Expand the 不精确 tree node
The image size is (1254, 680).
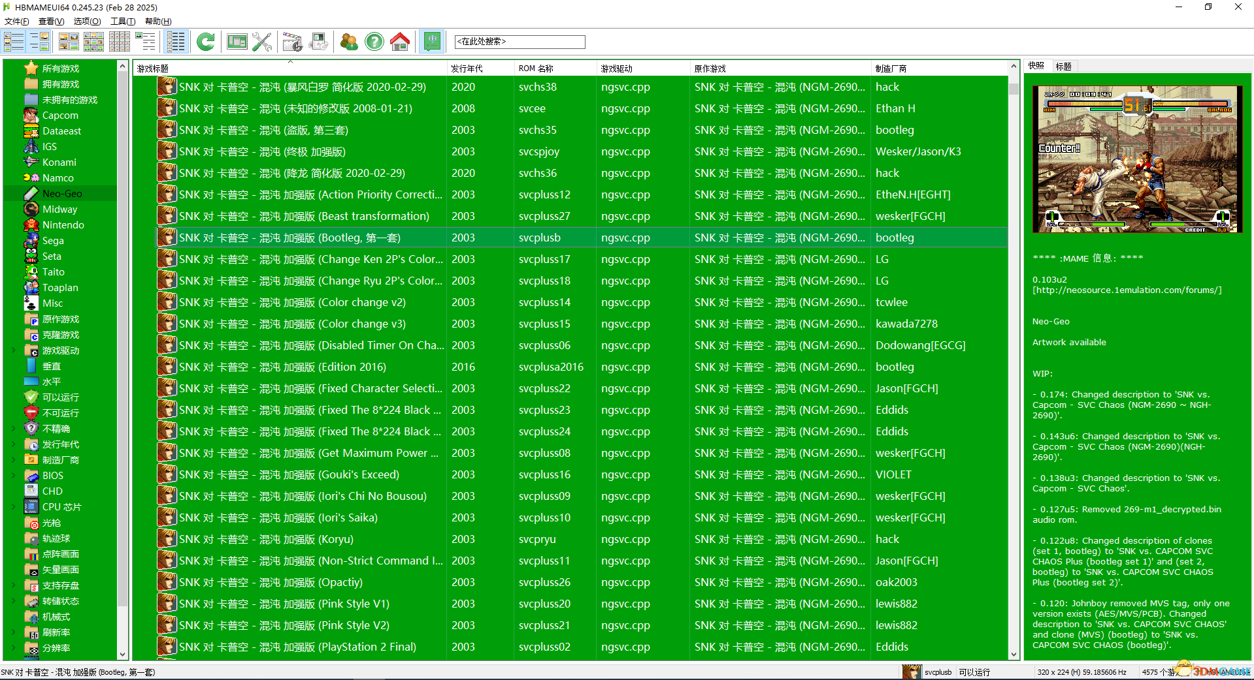tap(13, 429)
